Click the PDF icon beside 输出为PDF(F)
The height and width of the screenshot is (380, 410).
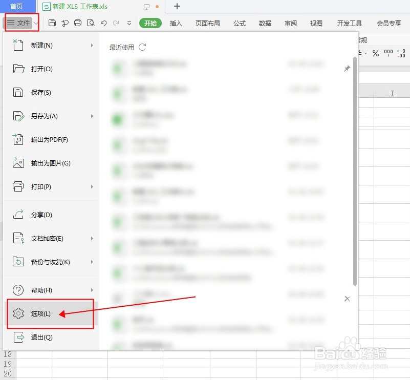click(18, 139)
